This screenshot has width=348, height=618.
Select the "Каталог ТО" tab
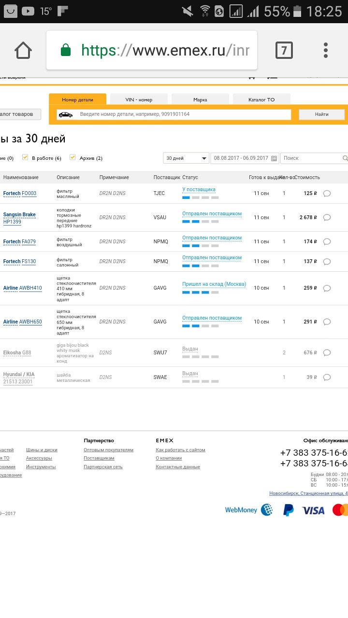pos(261,99)
